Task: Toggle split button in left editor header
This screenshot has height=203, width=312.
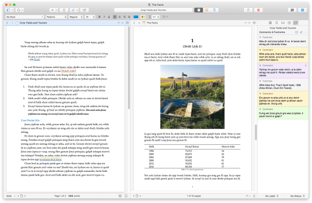Action: pos(127,23)
